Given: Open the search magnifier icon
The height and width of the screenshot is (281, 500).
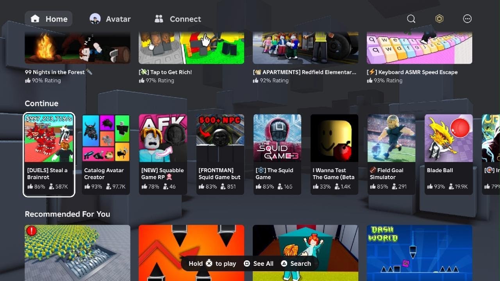Looking at the screenshot, I should [x=411, y=19].
